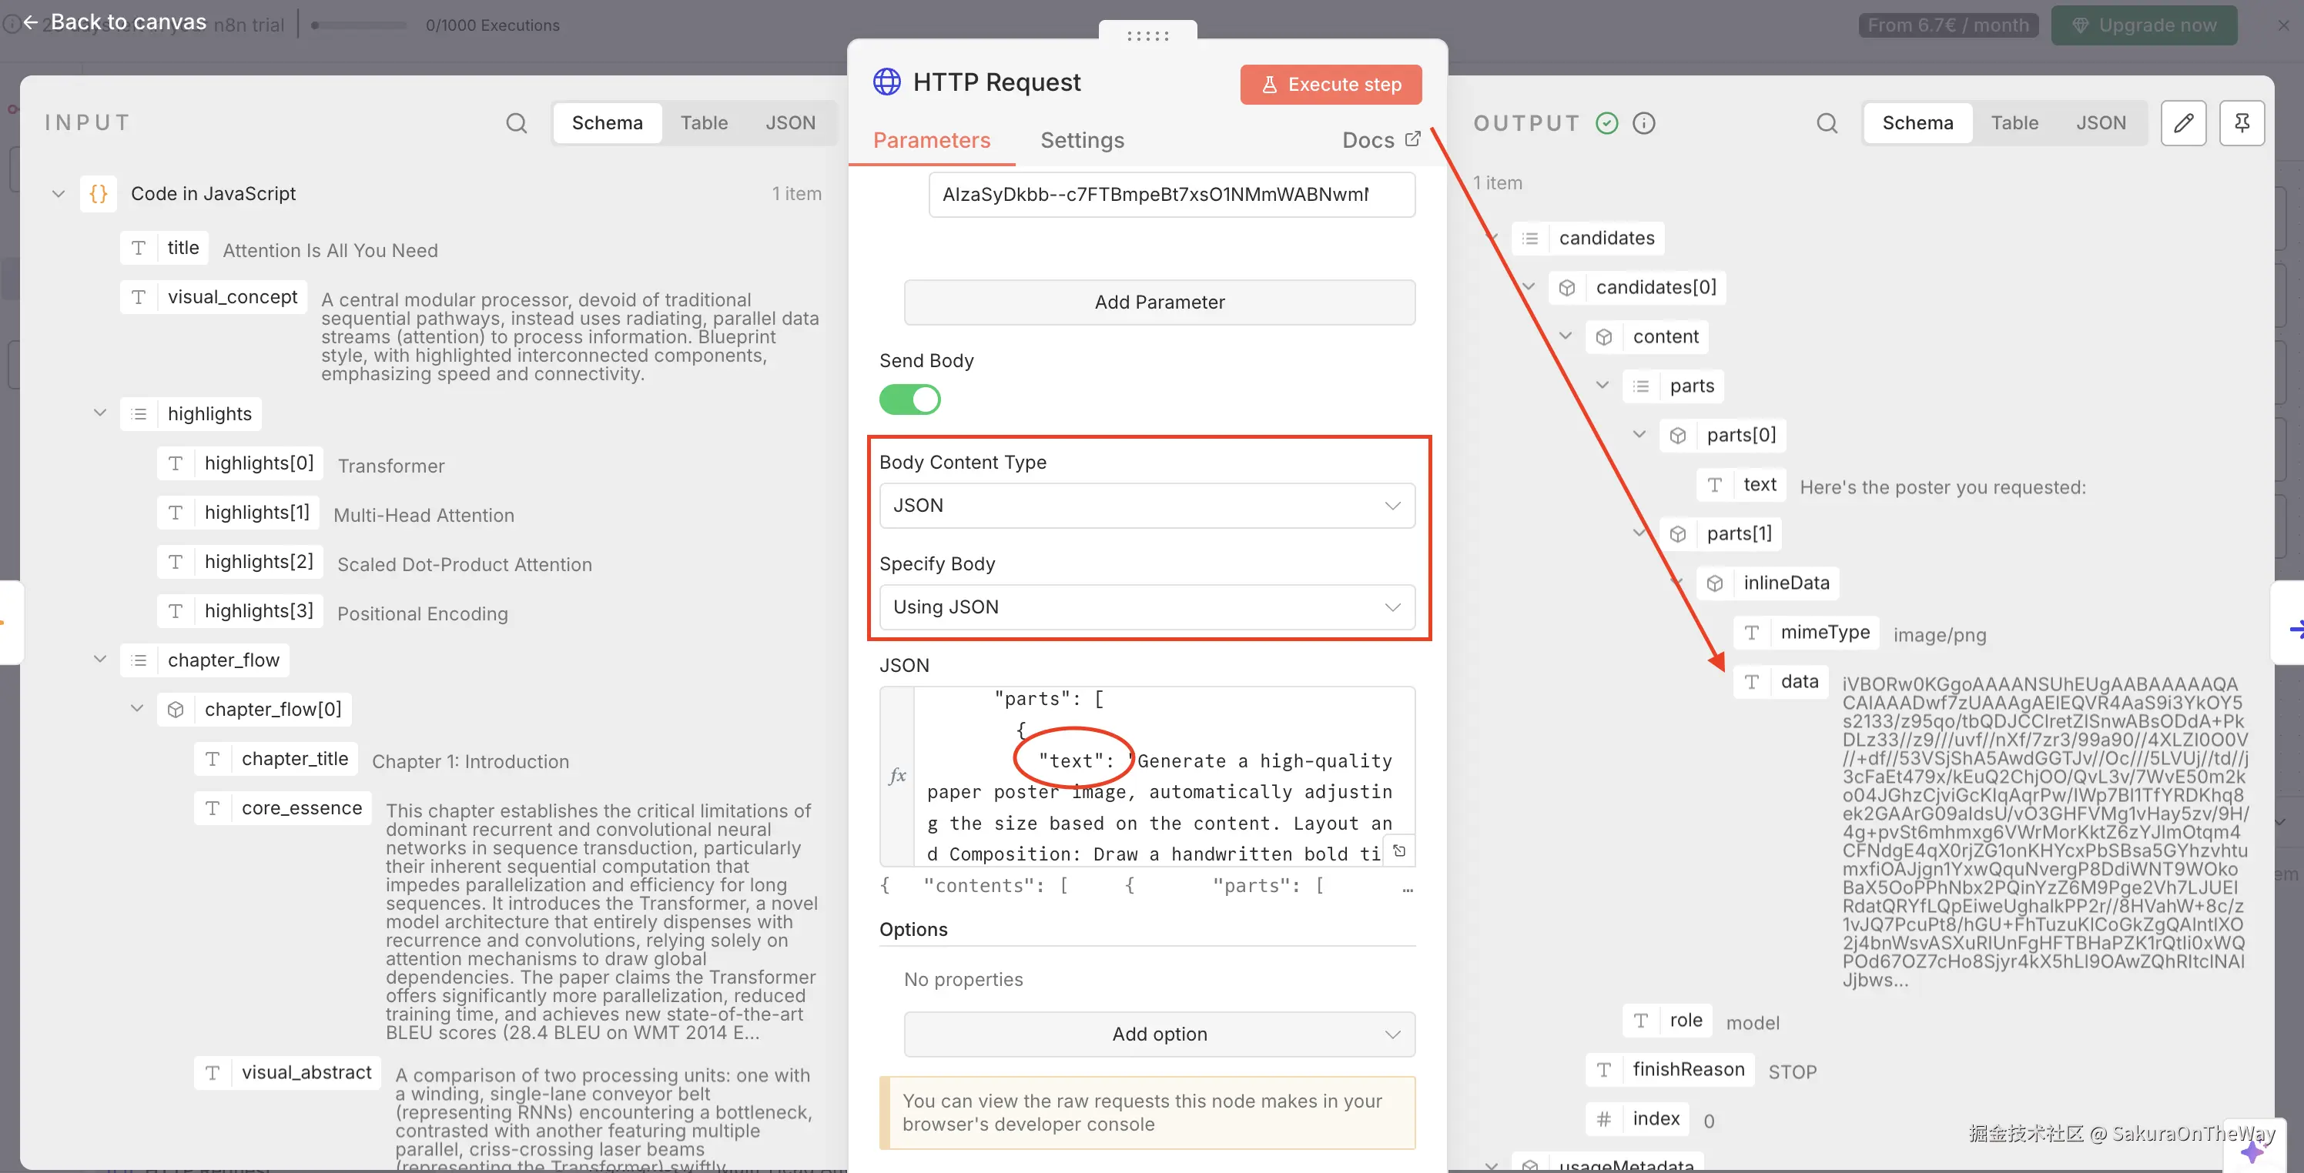
Task: Click the chapter_flow array icon
Action: coord(139,660)
